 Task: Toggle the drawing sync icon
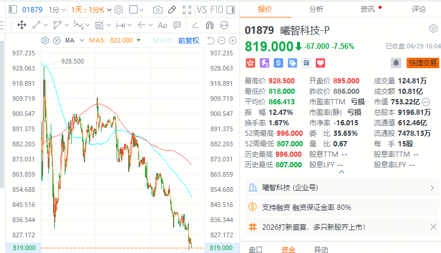(x=224, y=25)
